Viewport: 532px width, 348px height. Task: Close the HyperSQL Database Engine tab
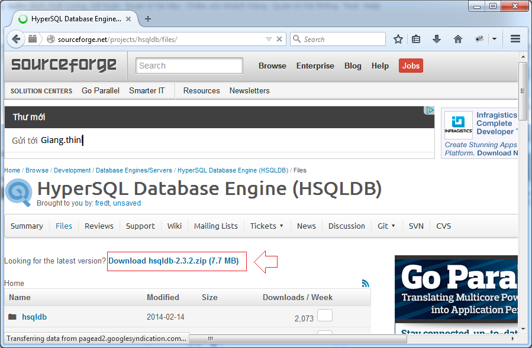[128, 19]
